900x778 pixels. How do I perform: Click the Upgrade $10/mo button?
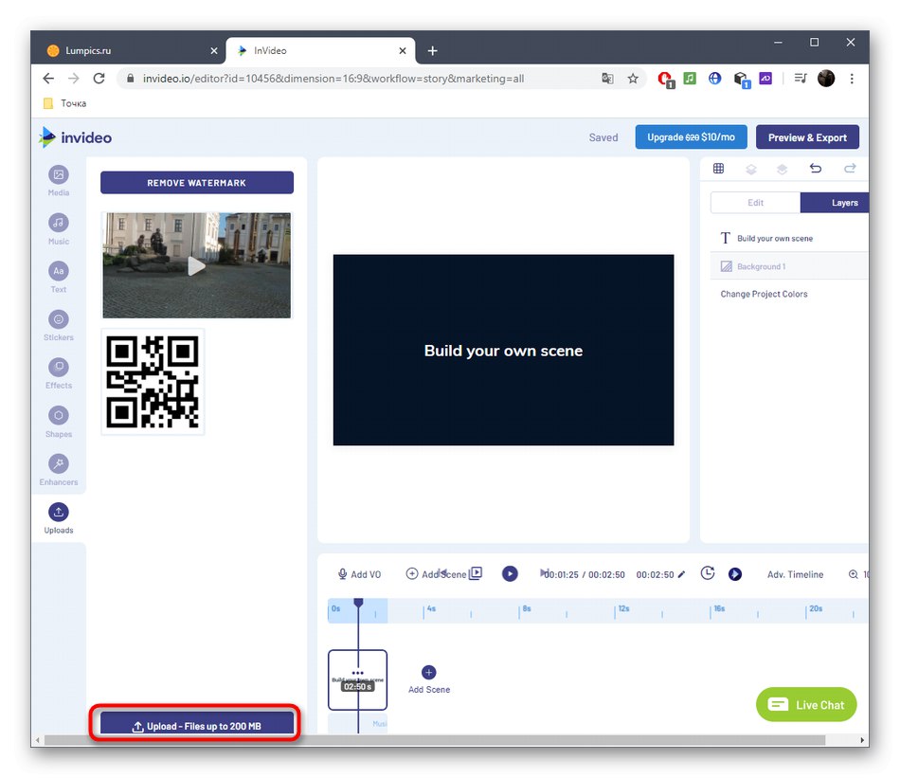(x=691, y=137)
